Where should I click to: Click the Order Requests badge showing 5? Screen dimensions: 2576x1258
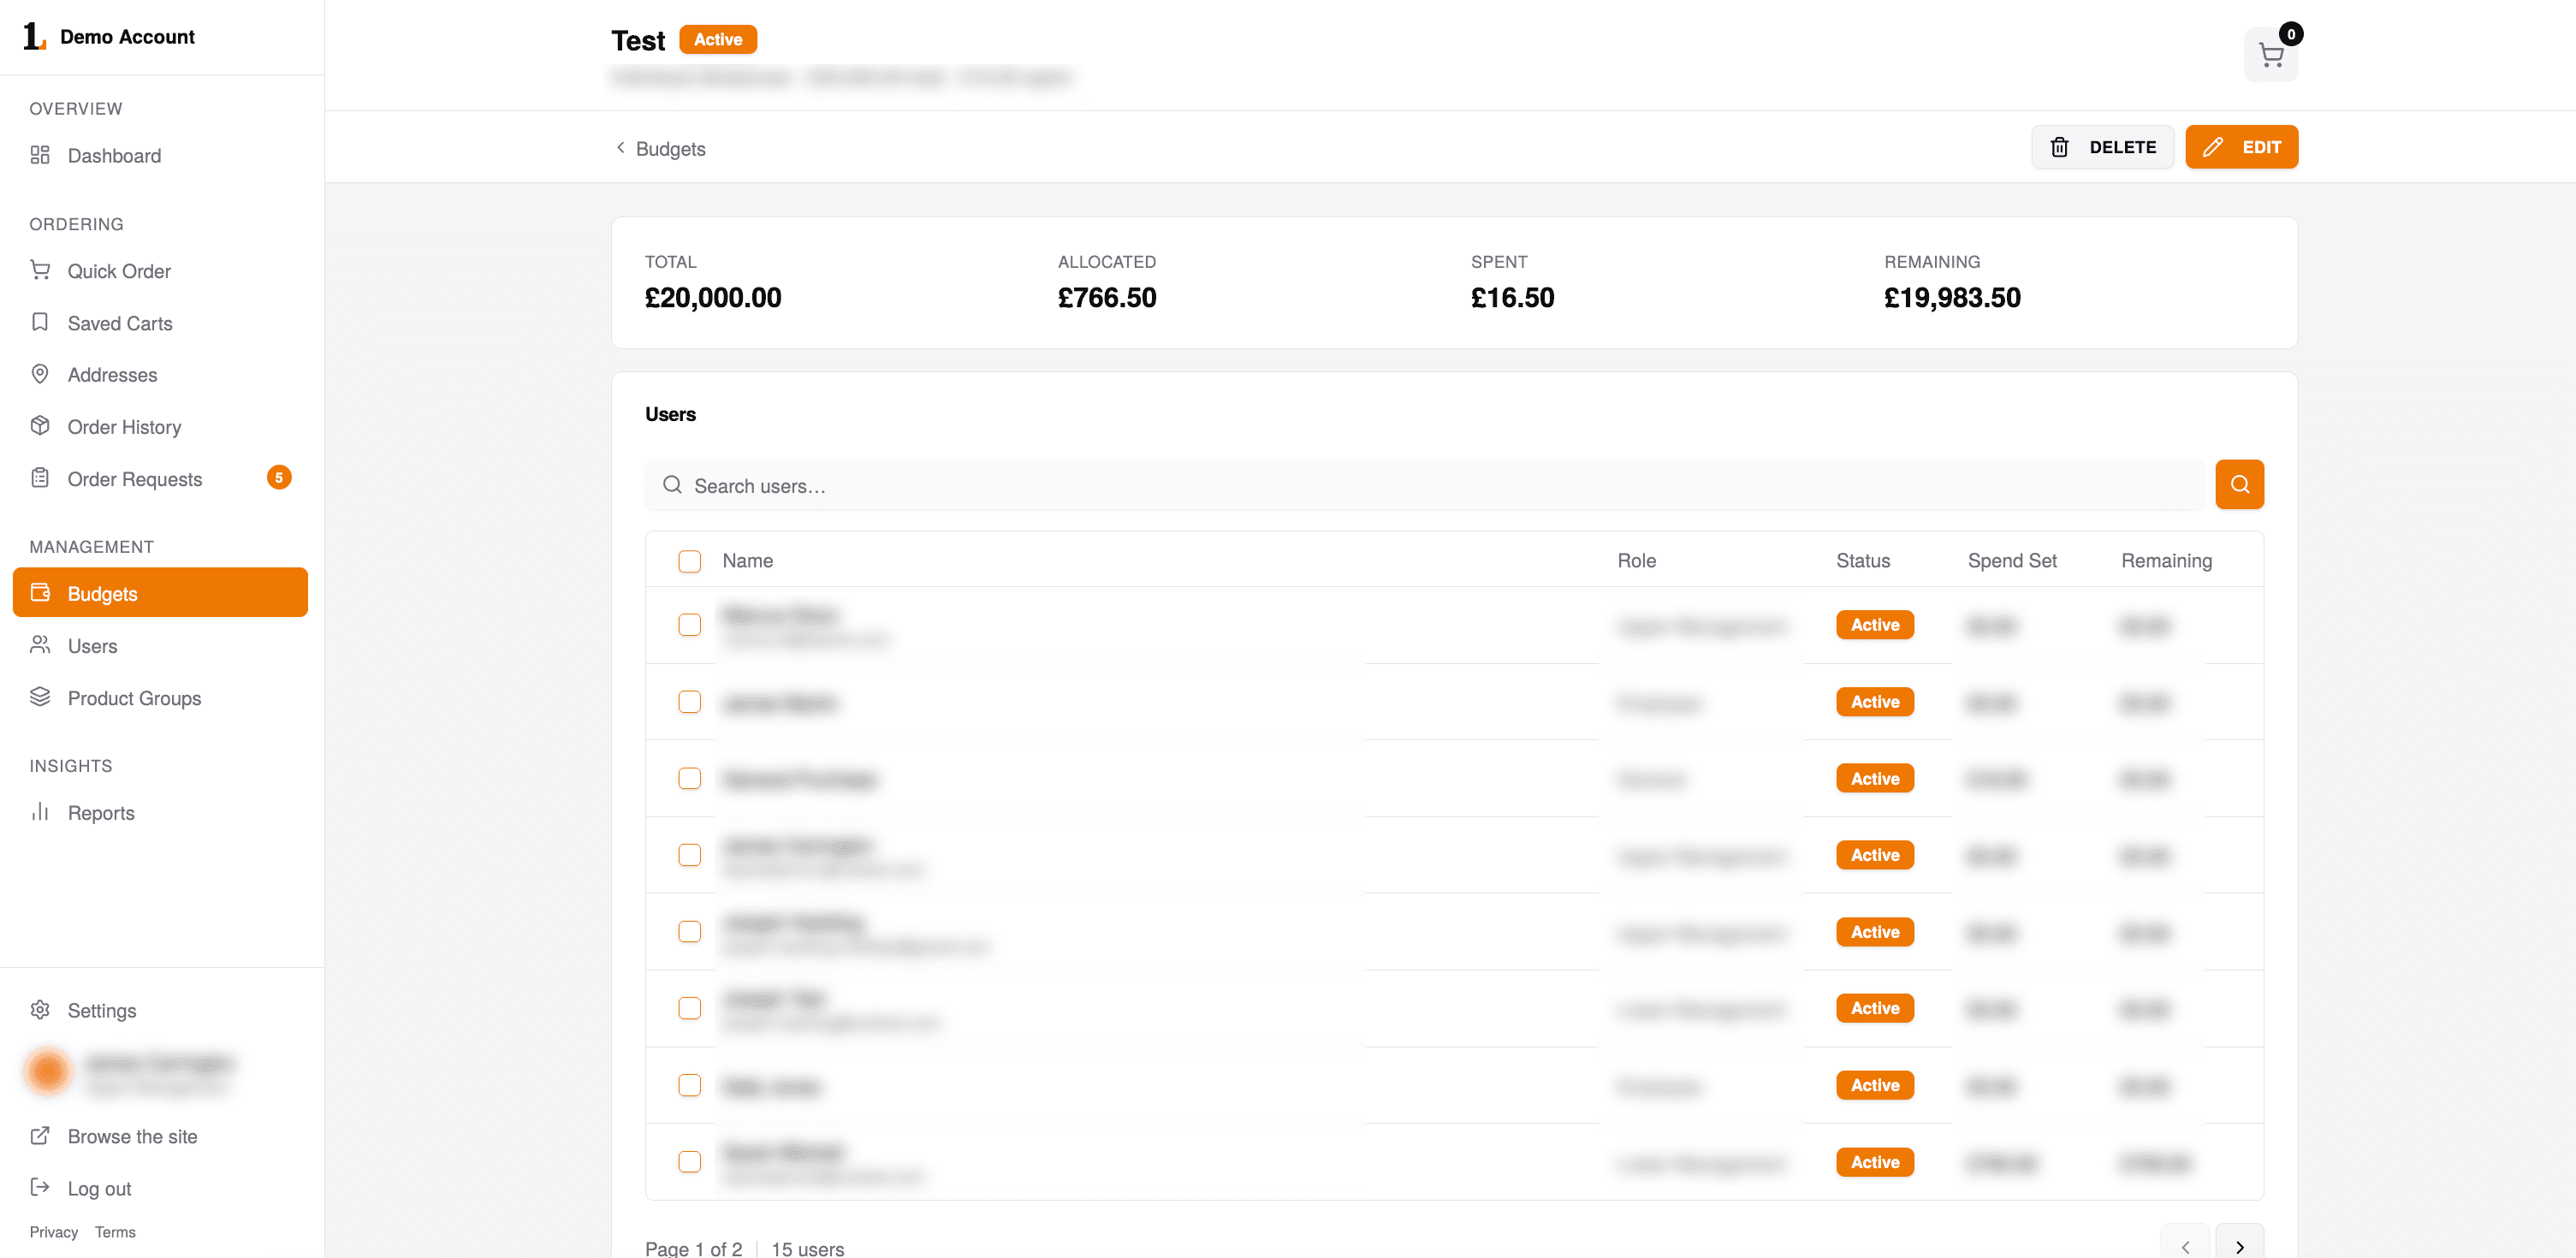pos(279,478)
